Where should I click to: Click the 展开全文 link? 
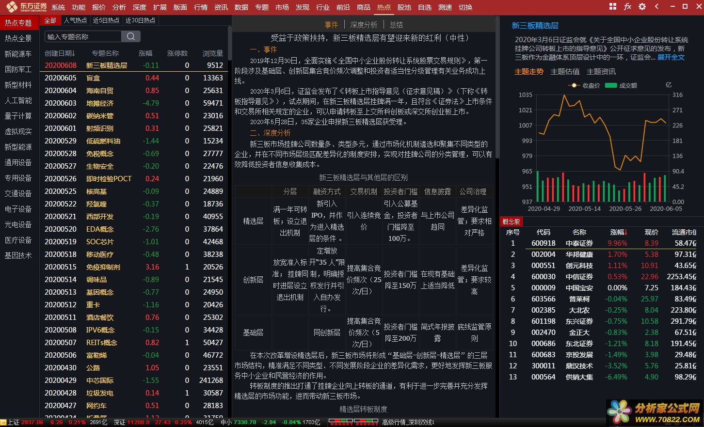point(671,57)
